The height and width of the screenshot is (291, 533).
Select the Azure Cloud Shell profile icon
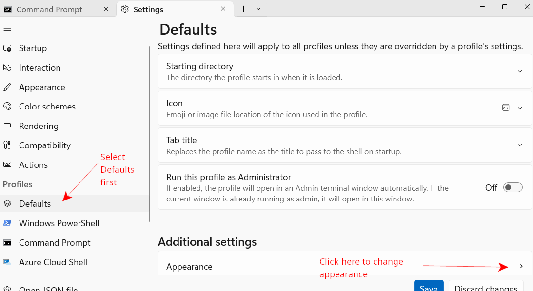point(7,262)
